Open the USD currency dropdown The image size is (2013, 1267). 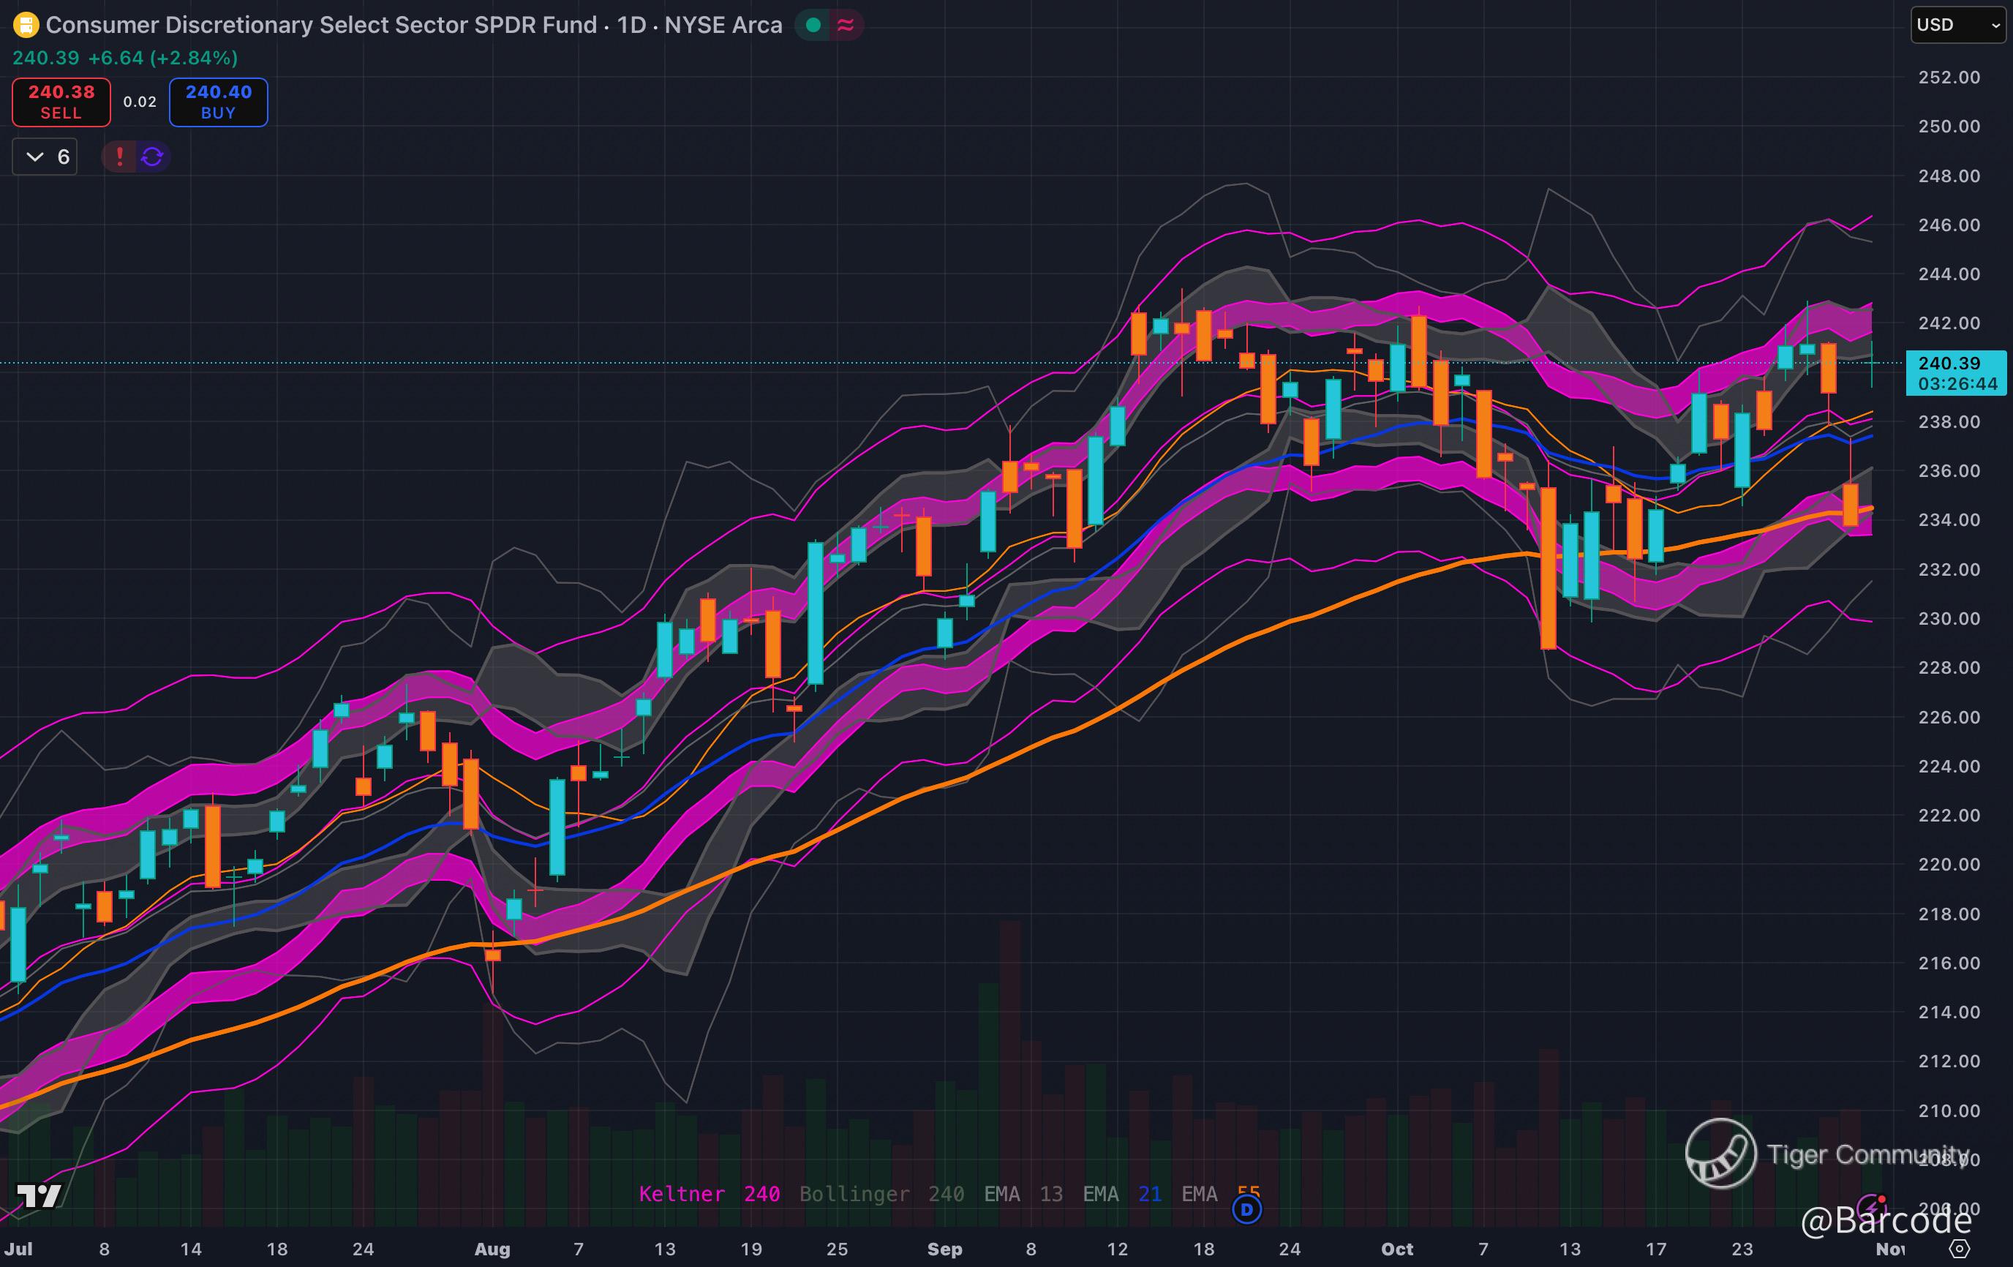[x=1958, y=25]
